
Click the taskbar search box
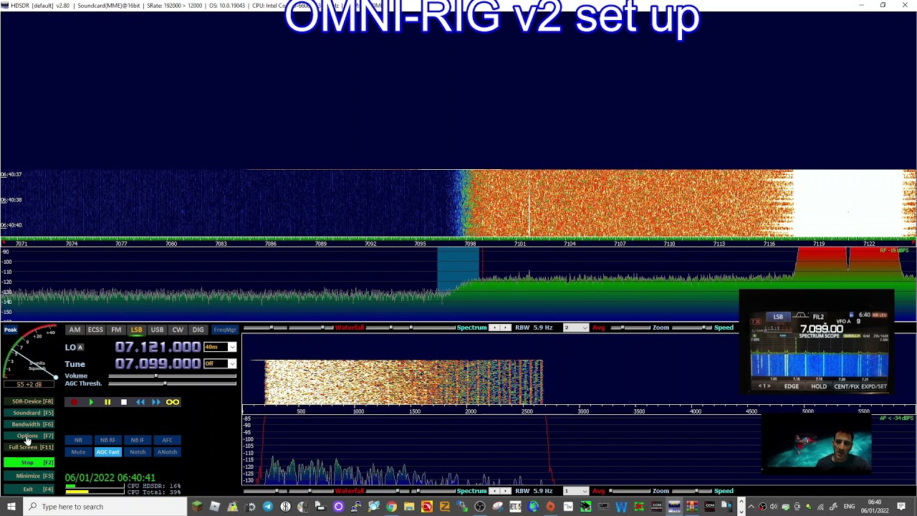pos(105,507)
